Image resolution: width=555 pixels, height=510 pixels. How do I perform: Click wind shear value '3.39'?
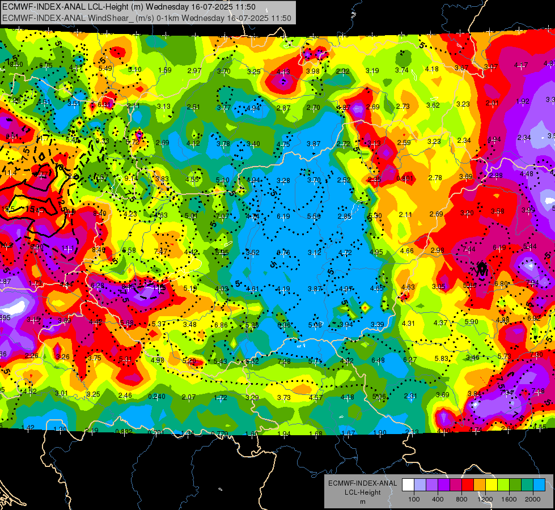coord(378,324)
